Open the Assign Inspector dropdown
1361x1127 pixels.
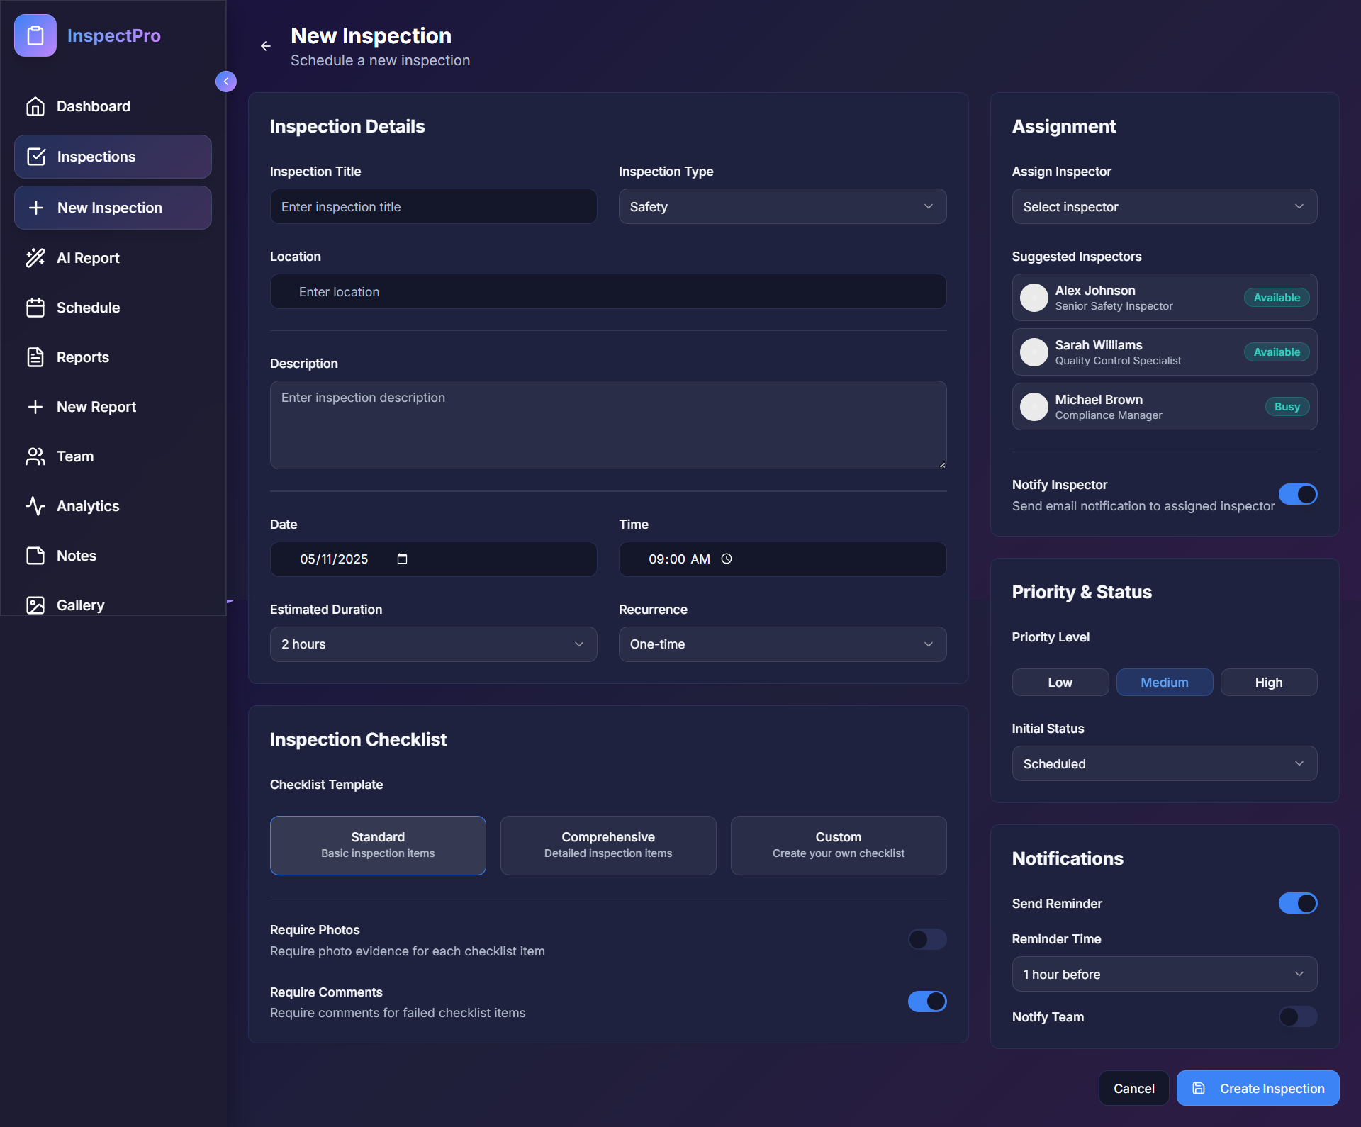1165,206
